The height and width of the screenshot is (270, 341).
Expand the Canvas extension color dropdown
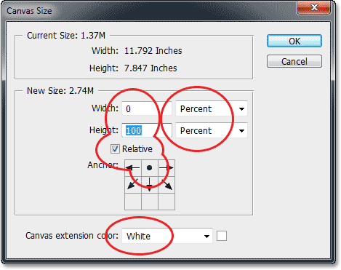coord(167,236)
